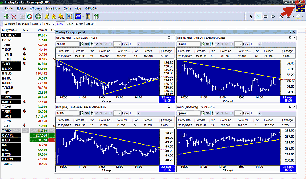This screenshot has width=306, height=179.
Task: Click the link chain icon in AAPL chart
Action: tap(208, 113)
